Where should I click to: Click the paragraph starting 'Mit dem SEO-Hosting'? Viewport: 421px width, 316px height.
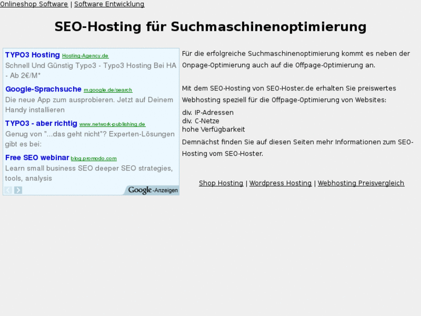289,94
